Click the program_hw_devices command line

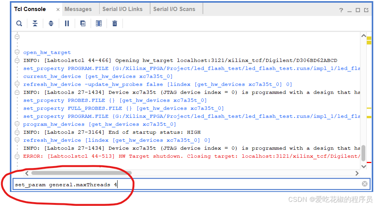click(x=99, y=124)
